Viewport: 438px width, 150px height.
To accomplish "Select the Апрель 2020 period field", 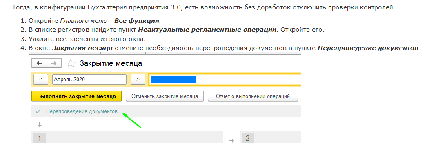I will point(85,79).
